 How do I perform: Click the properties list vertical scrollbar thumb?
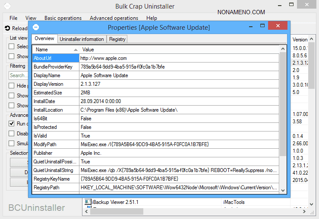pyautogui.click(x=283, y=103)
